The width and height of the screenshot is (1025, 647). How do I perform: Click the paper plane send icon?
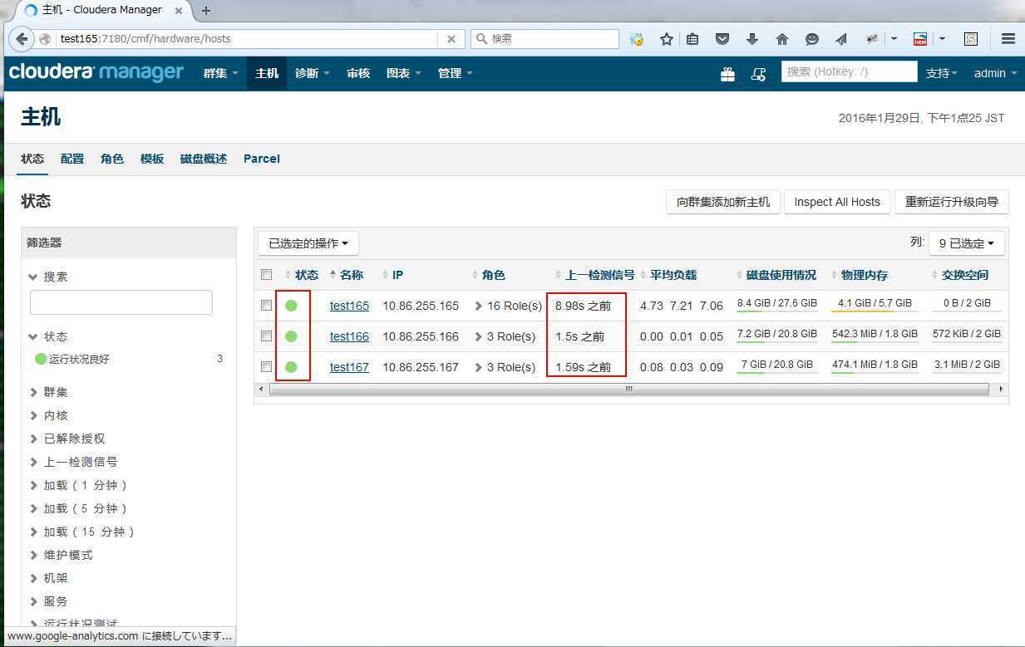click(841, 39)
